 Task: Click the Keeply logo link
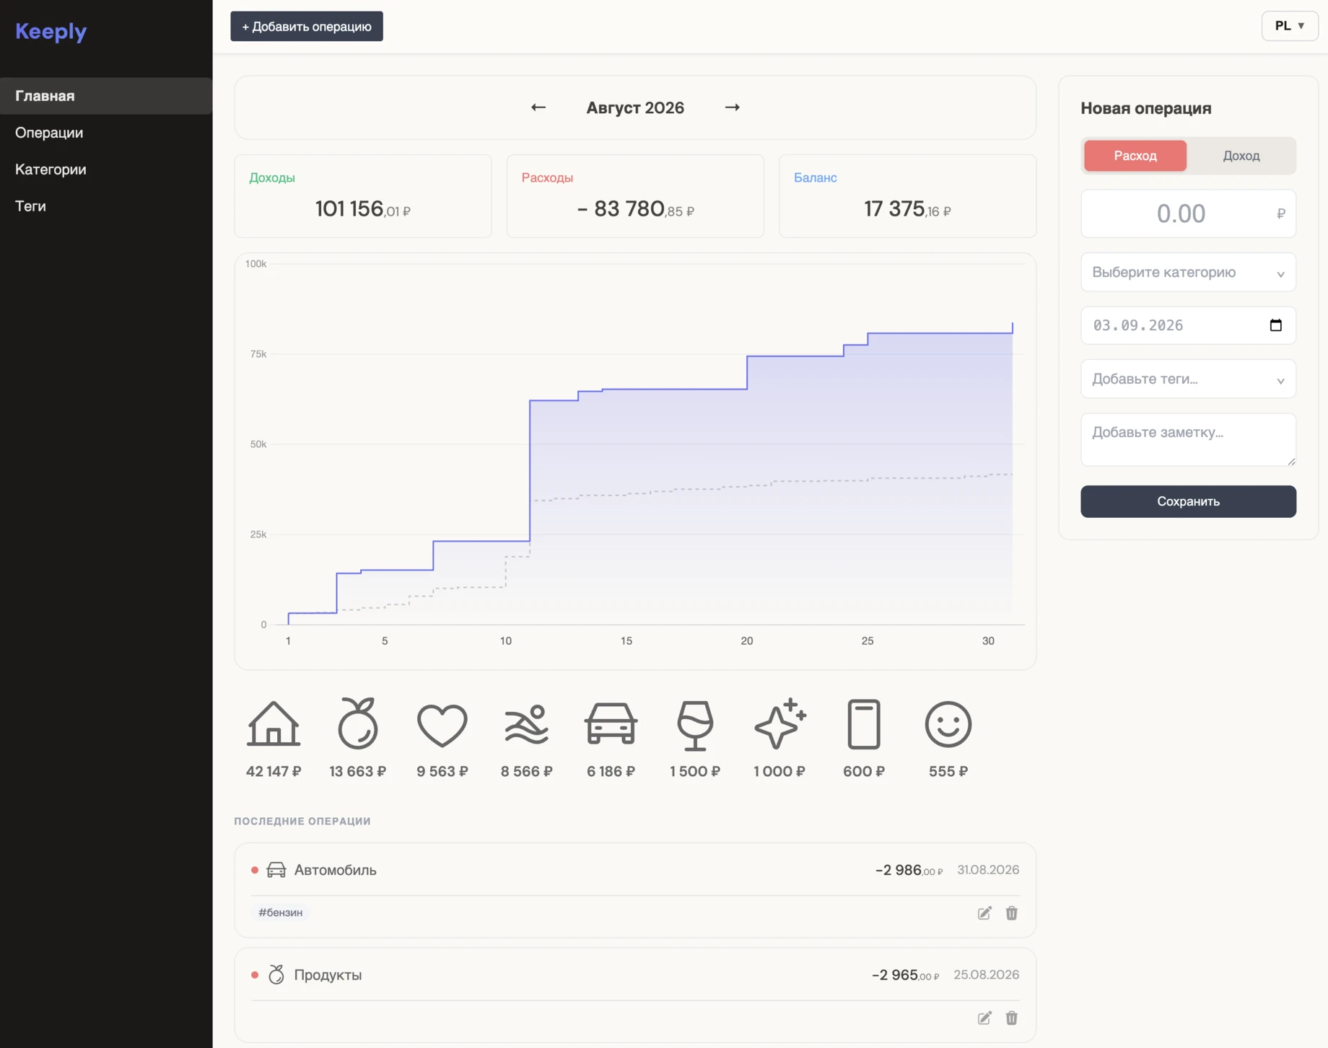tap(51, 31)
